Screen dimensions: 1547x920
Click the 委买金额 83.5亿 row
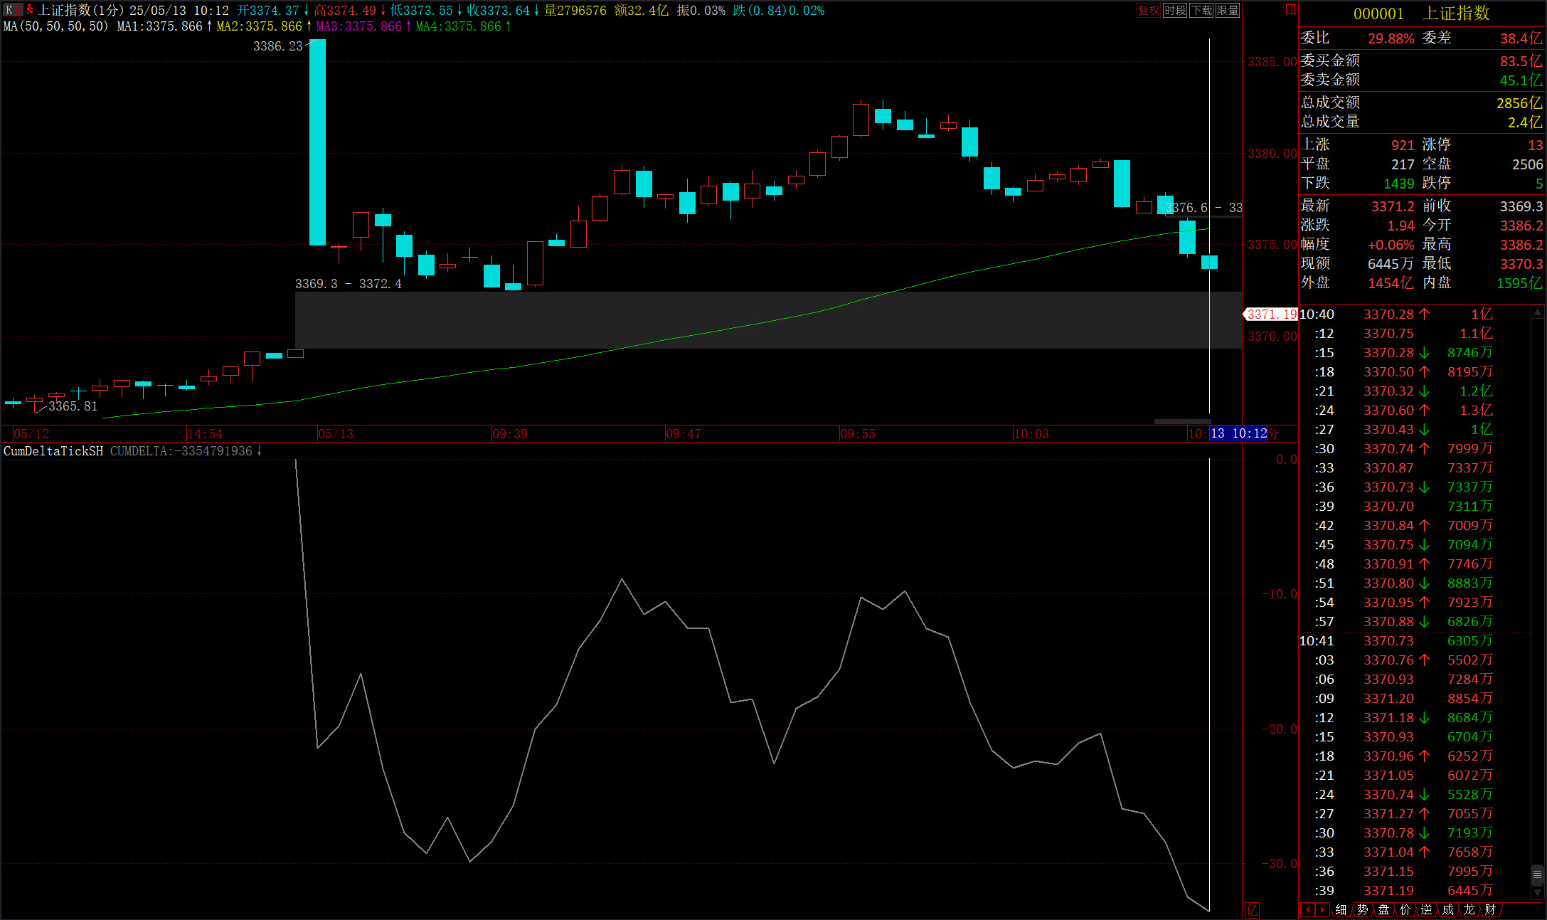coord(1422,60)
